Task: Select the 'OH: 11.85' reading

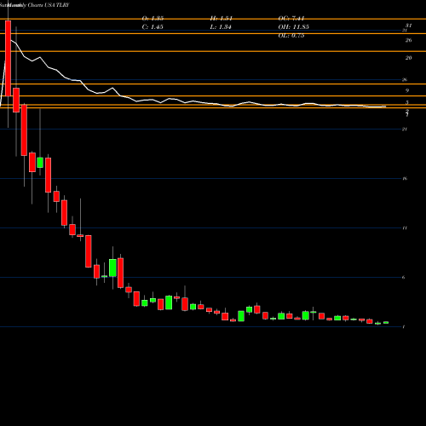Action: click(x=294, y=27)
